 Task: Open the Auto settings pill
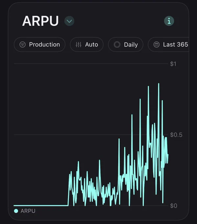[x=87, y=44]
